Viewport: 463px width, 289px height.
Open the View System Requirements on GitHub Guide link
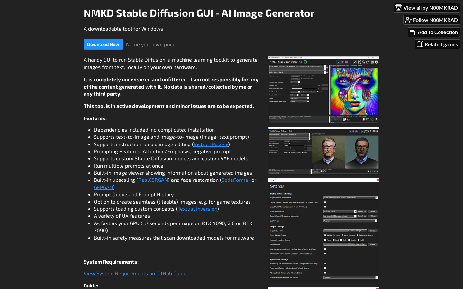click(135, 273)
